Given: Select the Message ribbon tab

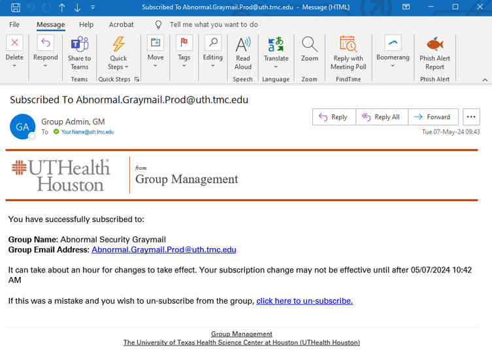Looking at the screenshot, I should [50, 24].
